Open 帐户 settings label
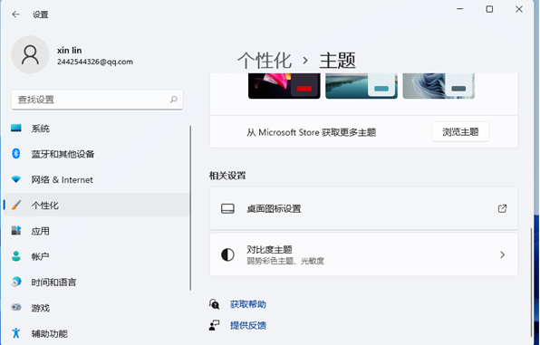The width and height of the screenshot is (540, 345). (40, 256)
